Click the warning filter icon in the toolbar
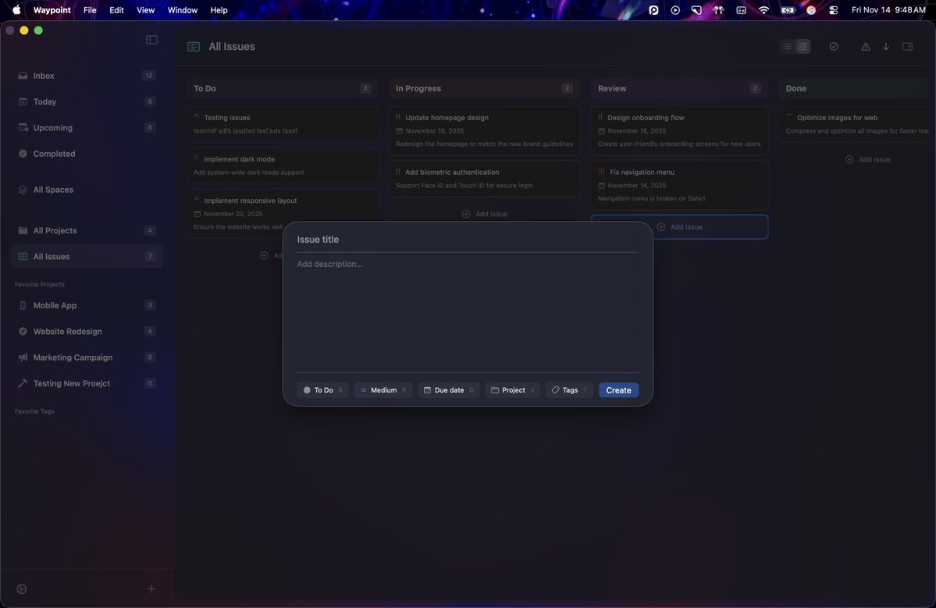The height and width of the screenshot is (608, 936). coord(865,47)
